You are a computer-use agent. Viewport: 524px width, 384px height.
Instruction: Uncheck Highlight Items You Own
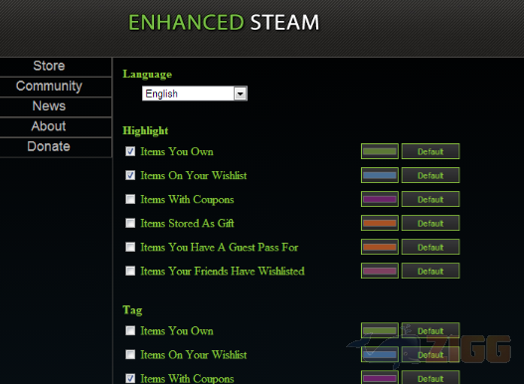[130, 151]
